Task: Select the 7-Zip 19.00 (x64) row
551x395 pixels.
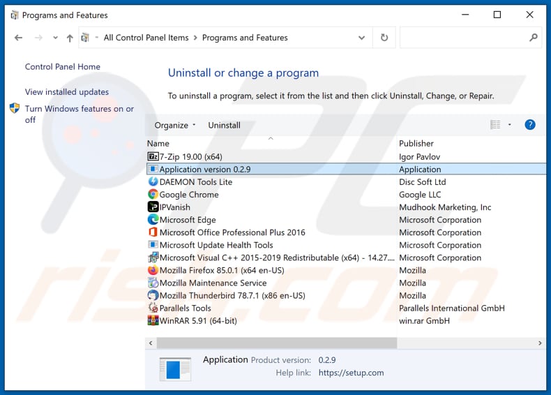Action: 346,156
